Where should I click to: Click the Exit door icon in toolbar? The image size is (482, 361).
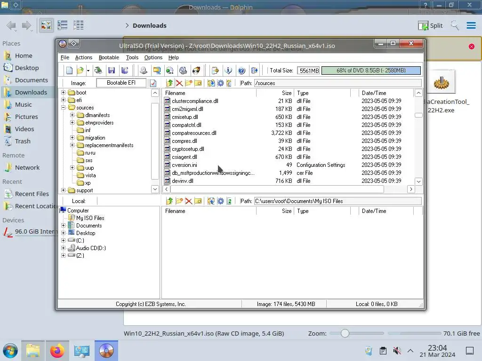(255, 71)
